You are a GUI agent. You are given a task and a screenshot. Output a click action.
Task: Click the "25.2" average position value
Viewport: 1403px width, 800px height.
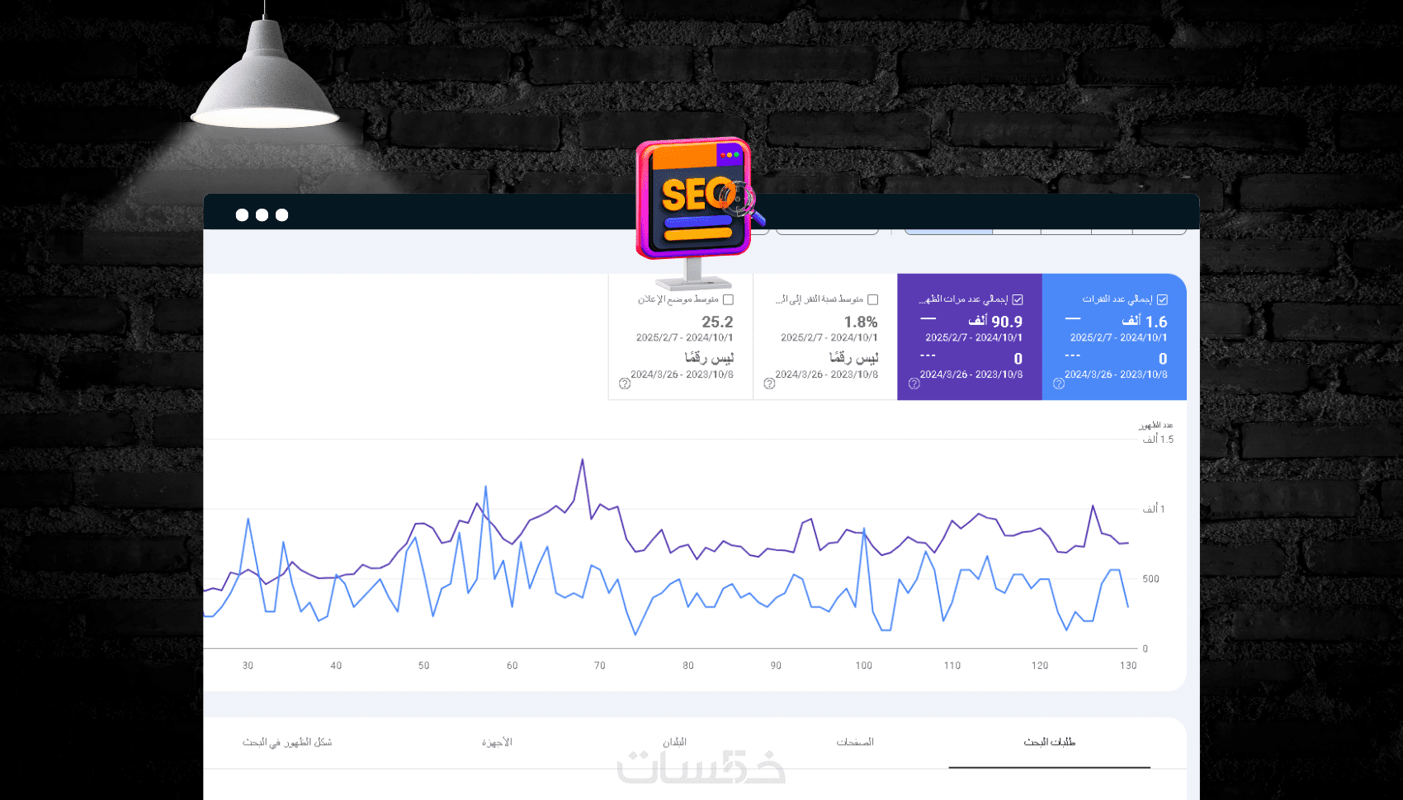click(717, 322)
